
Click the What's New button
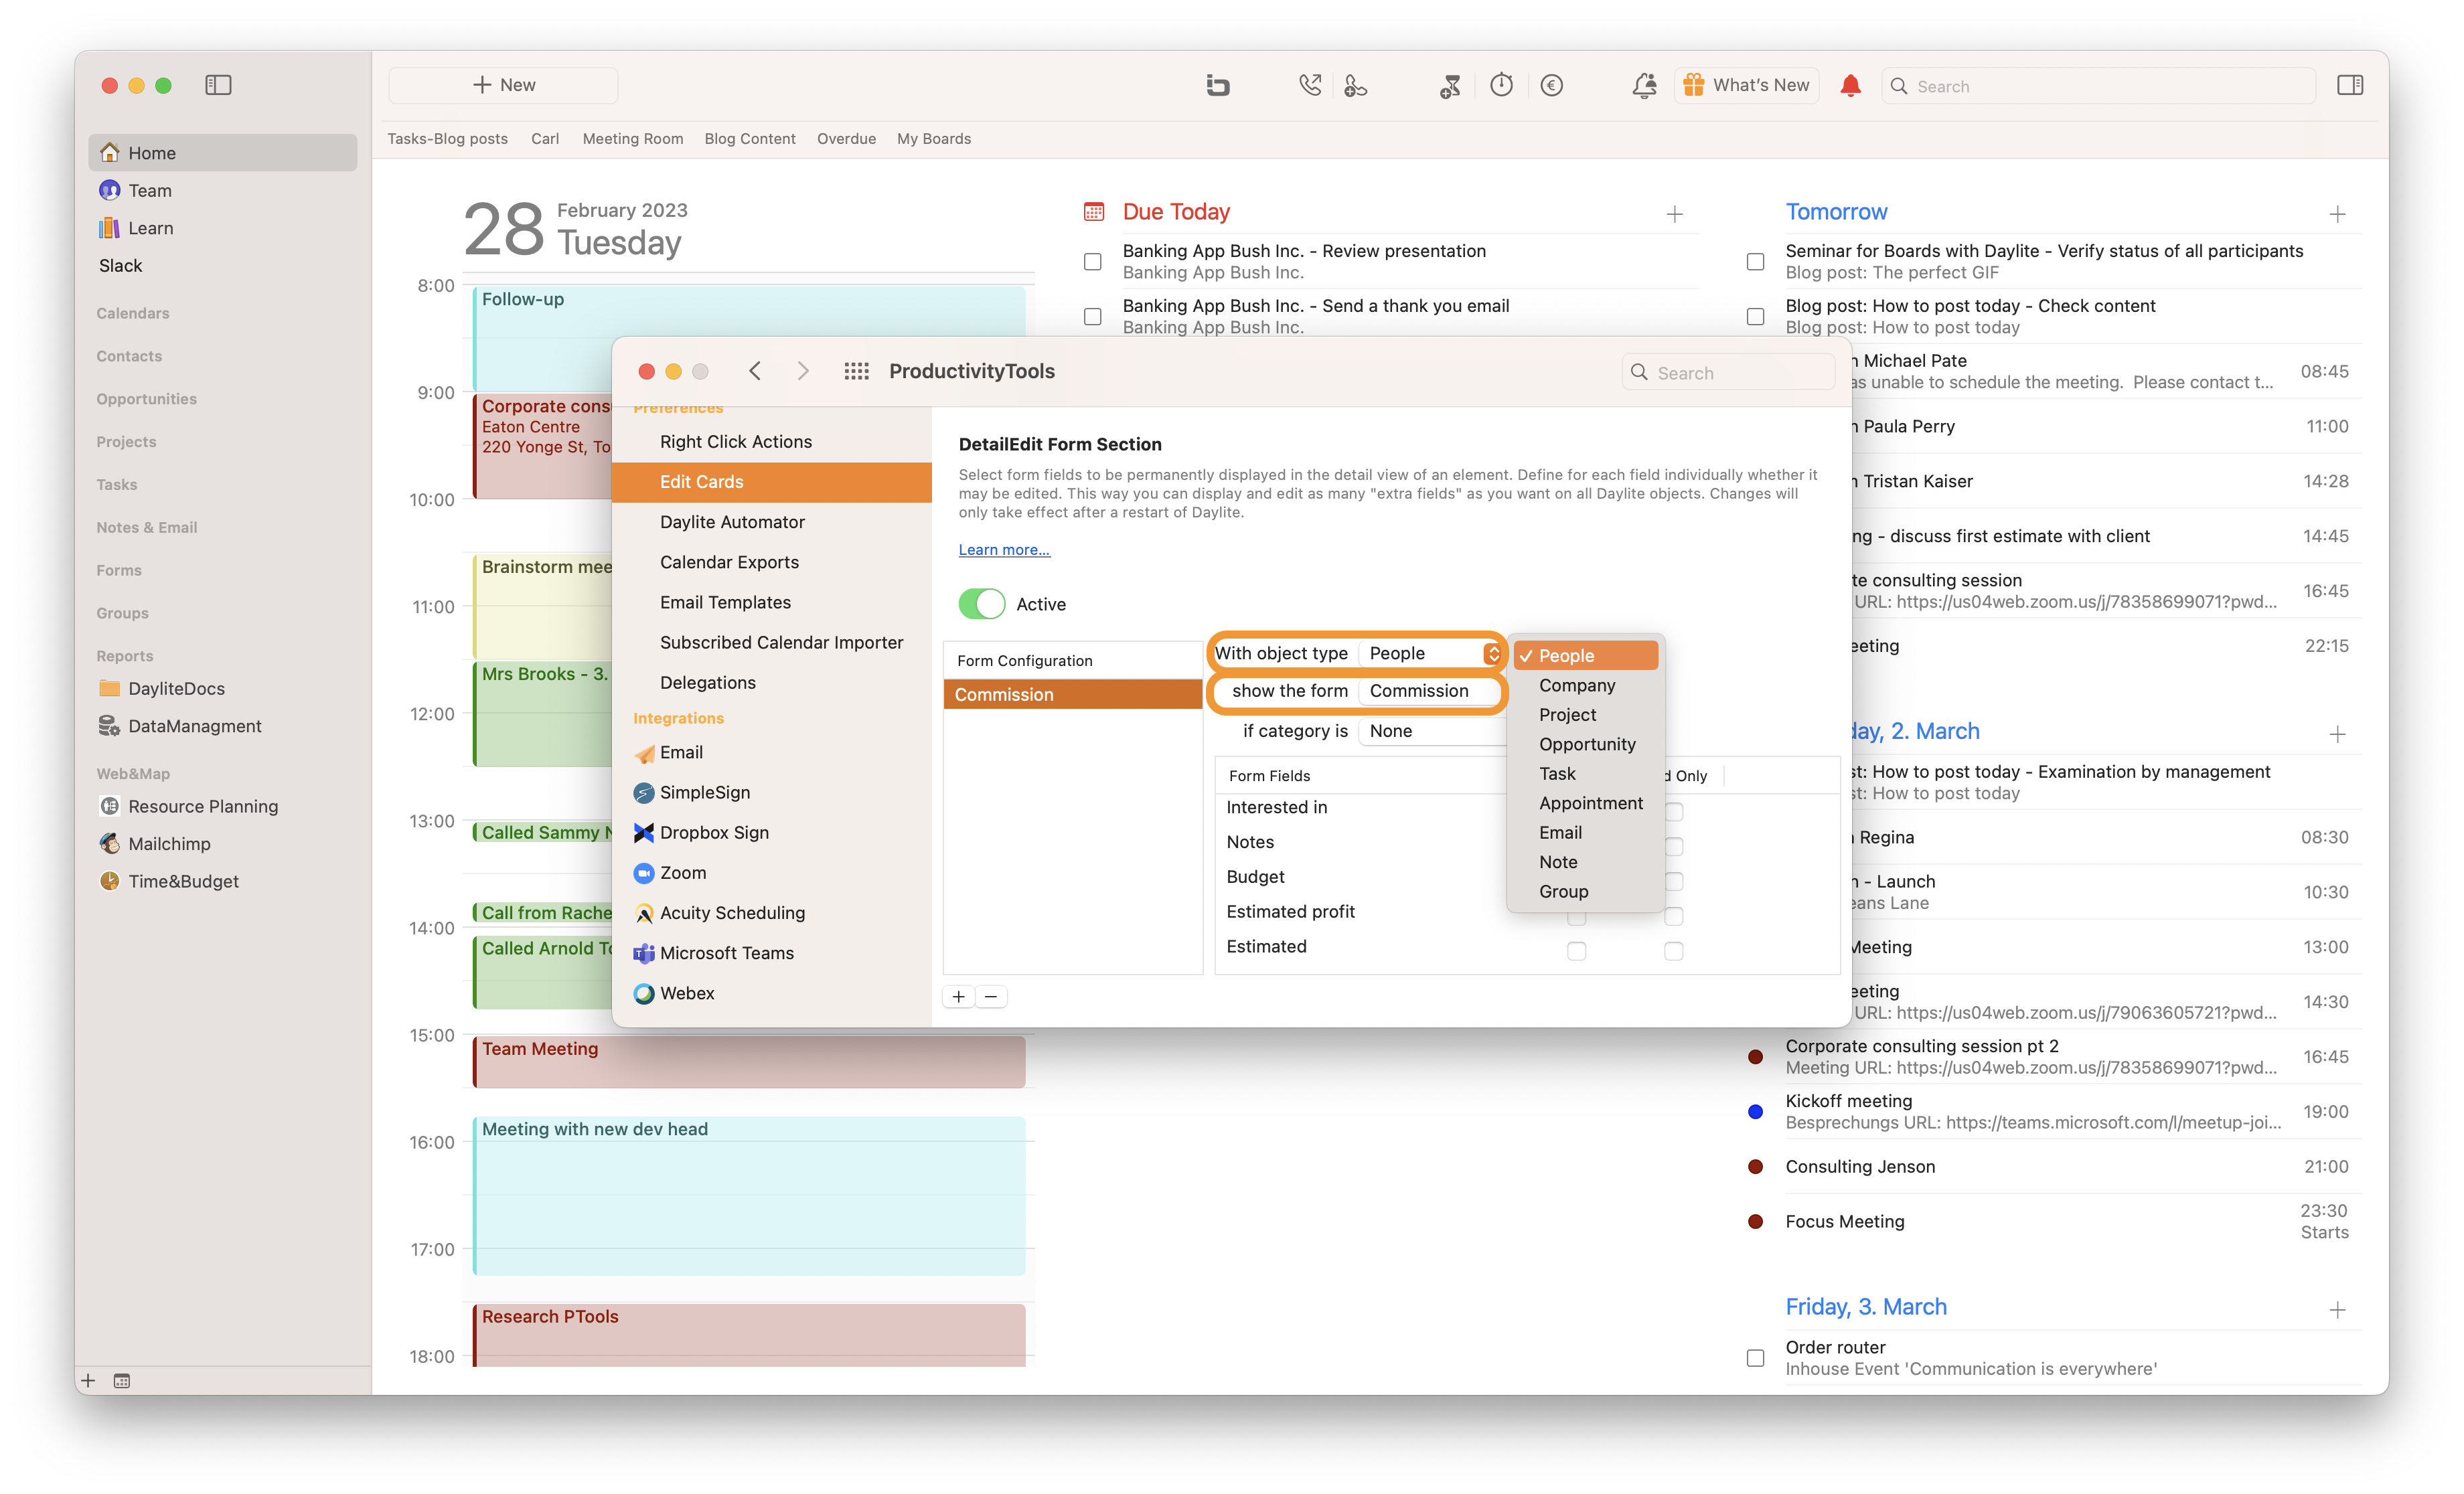point(1747,85)
